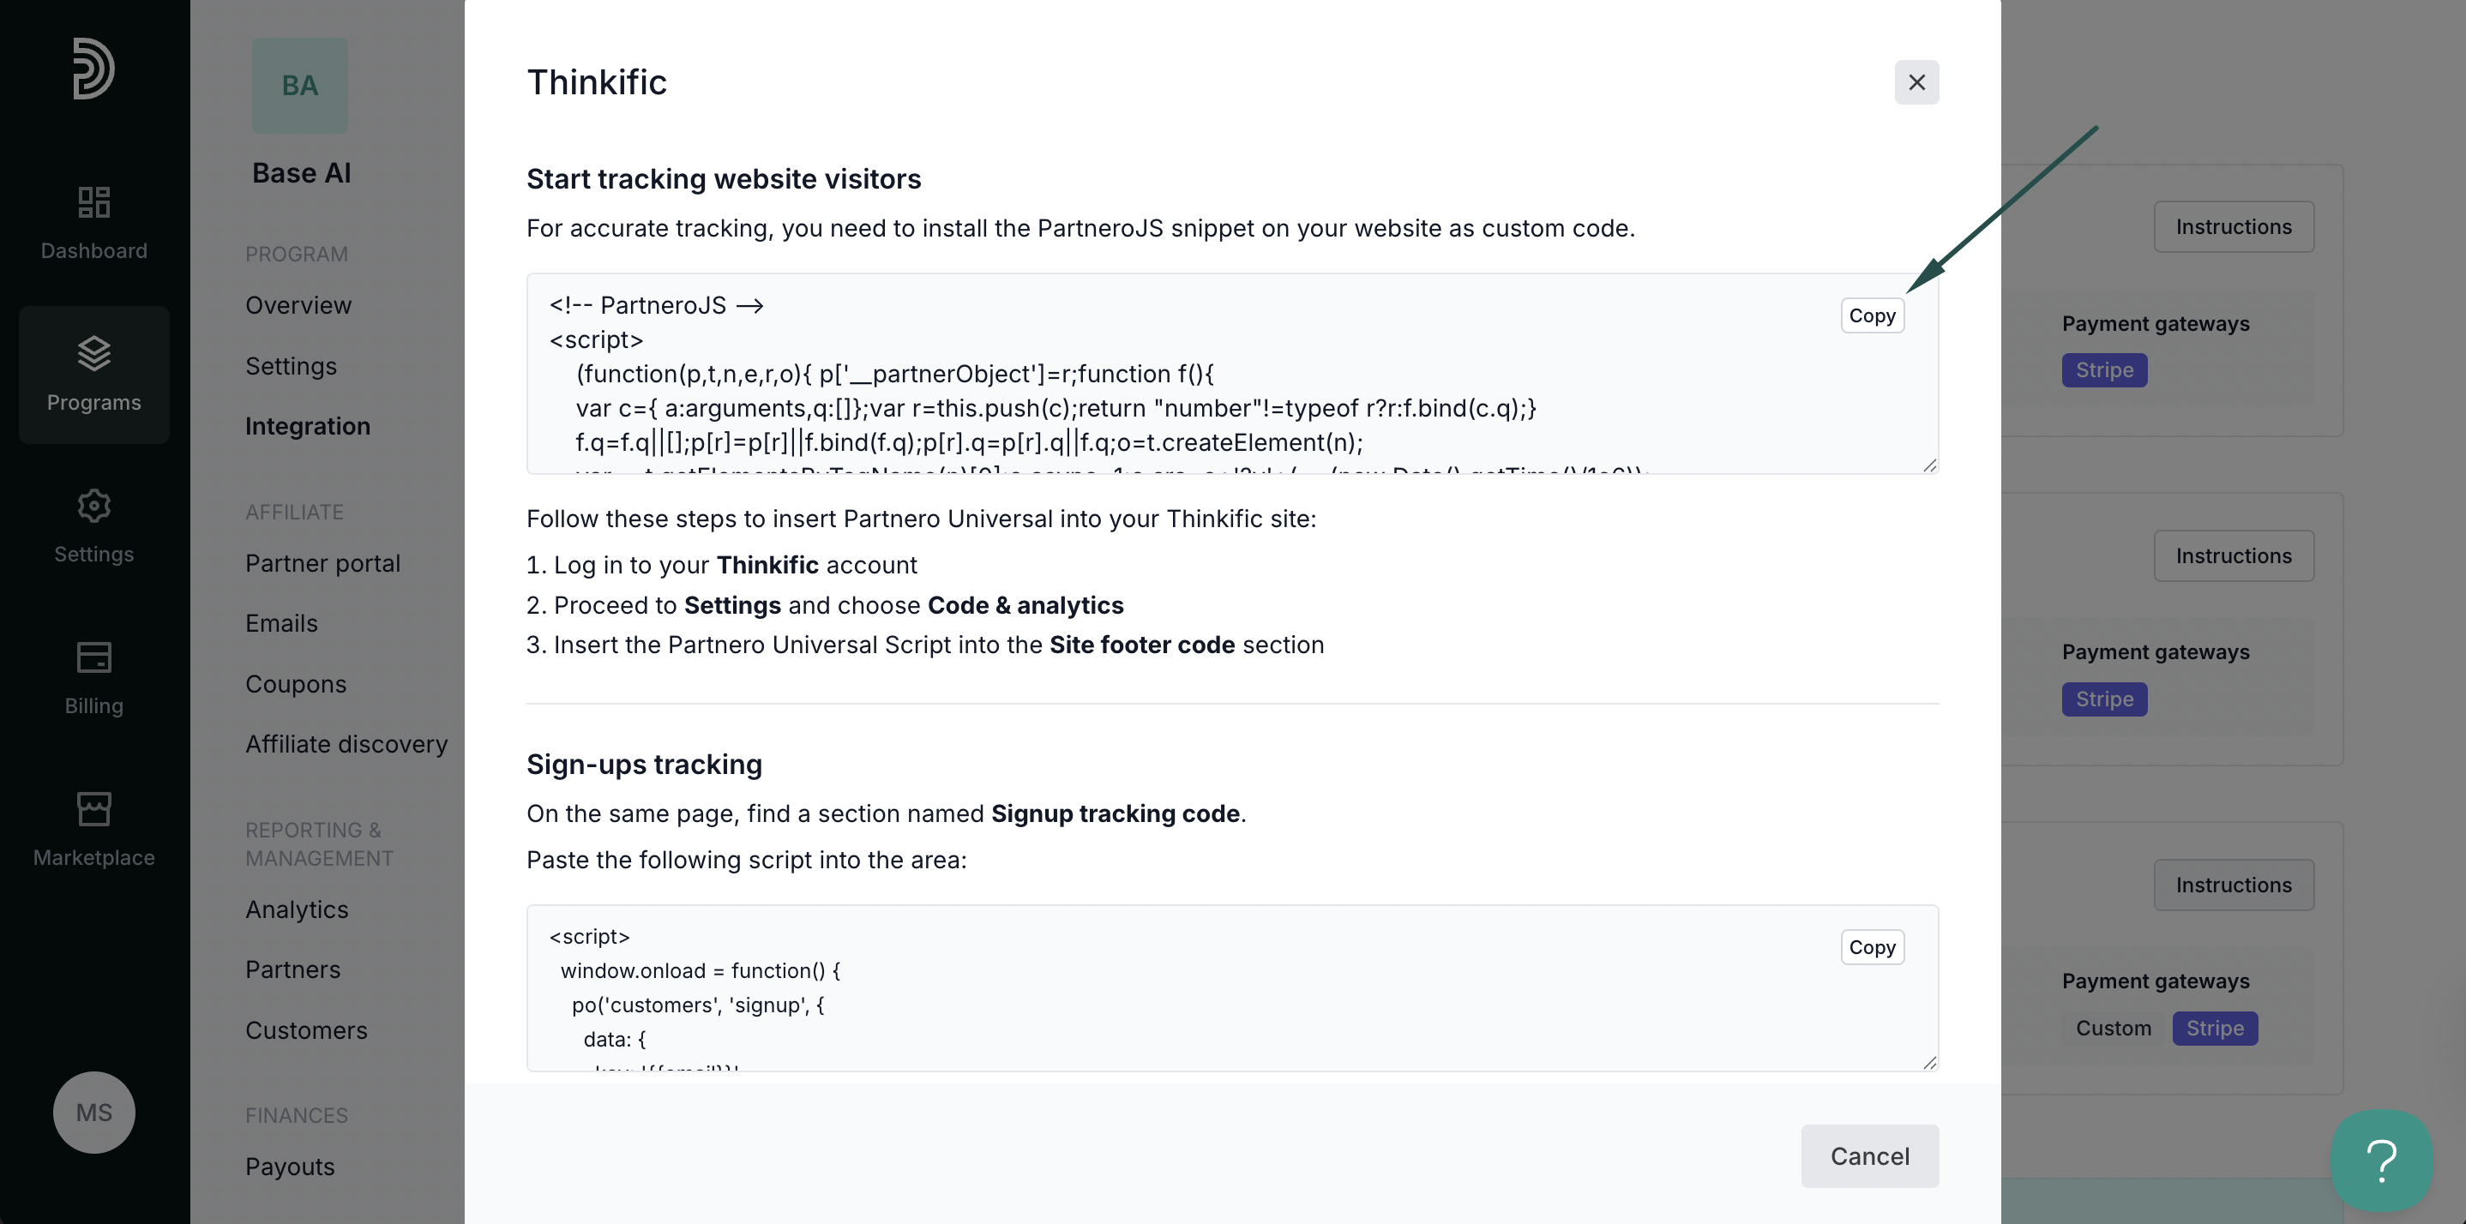Close the Thinkific dialog with X

tap(1916, 82)
